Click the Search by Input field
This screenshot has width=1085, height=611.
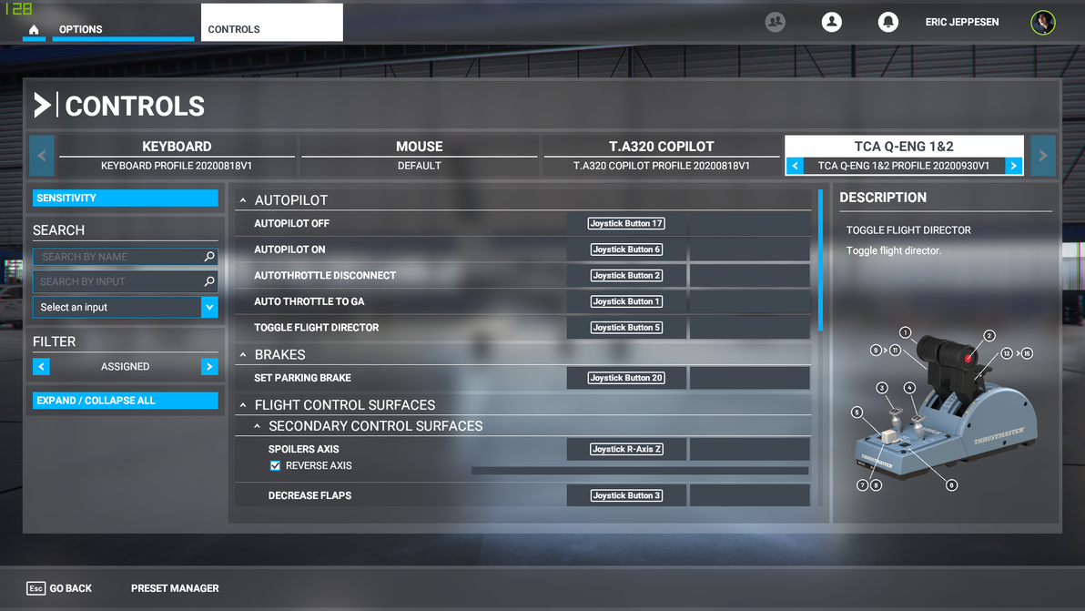coord(126,281)
